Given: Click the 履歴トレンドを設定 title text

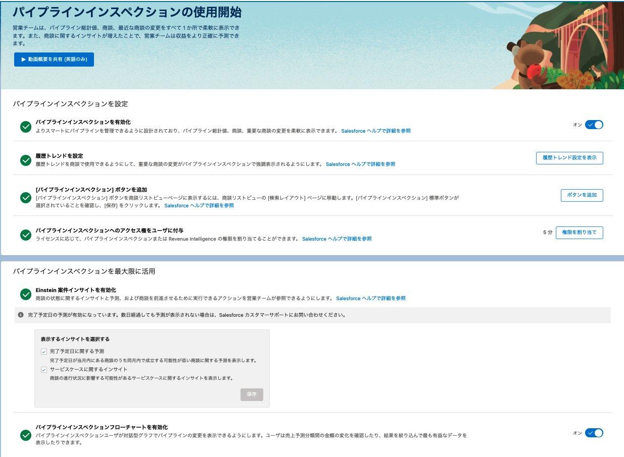Looking at the screenshot, I should (59, 156).
